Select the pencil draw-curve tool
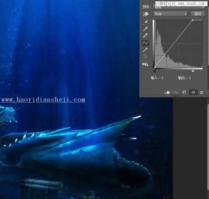 click(x=145, y=50)
